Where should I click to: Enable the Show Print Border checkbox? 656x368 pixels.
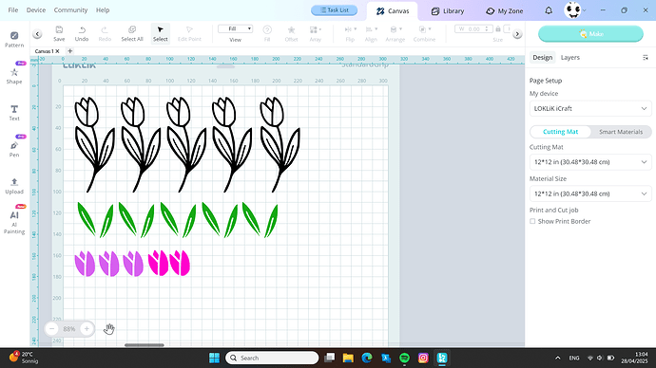(x=532, y=221)
